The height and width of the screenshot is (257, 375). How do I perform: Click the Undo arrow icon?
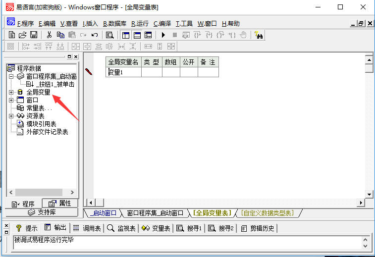click(95, 35)
